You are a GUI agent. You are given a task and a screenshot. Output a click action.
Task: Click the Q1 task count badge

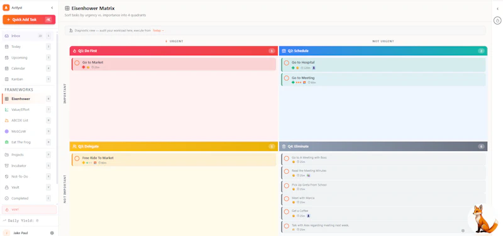[x=272, y=51]
